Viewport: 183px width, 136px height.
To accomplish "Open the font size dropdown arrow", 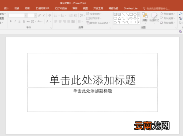I will [x=36, y=15].
